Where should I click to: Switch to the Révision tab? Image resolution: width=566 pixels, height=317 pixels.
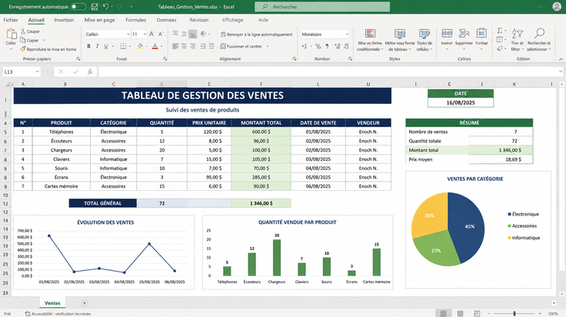coord(199,20)
